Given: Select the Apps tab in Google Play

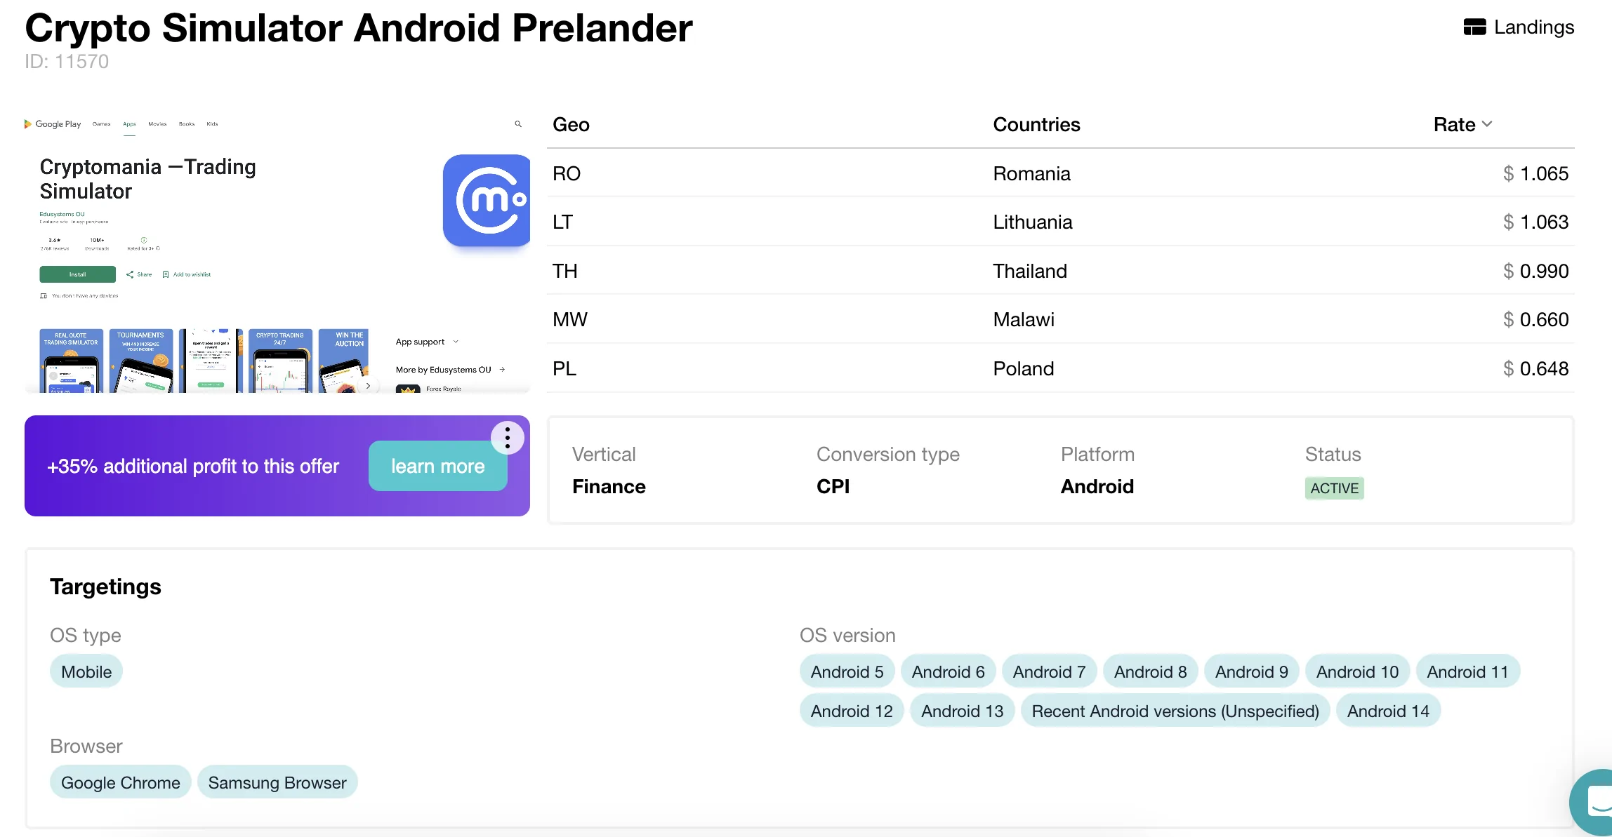Looking at the screenshot, I should pyautogui.click(x=129, y=124).
